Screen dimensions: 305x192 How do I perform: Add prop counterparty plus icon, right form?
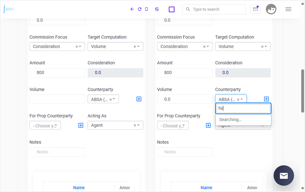(208, 125)
